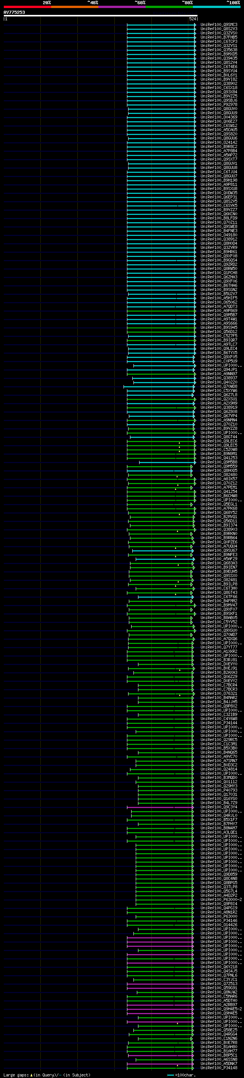Image resolution: width=244 pixels, height=1078 pixels.
Task: Open hit UniRef100_Q35638
Action: [x=219, y=50]
